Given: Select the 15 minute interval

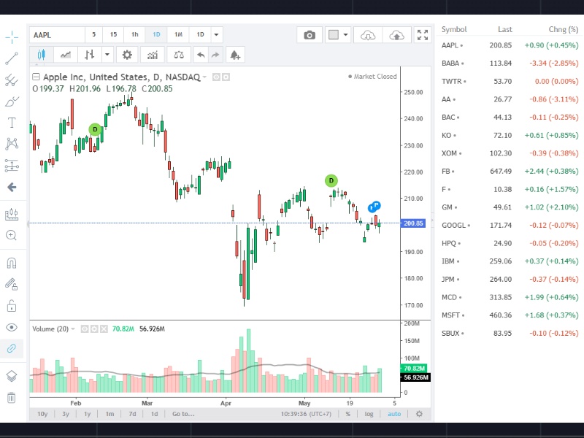Looking at the screenshot, I should click(113, 34).
